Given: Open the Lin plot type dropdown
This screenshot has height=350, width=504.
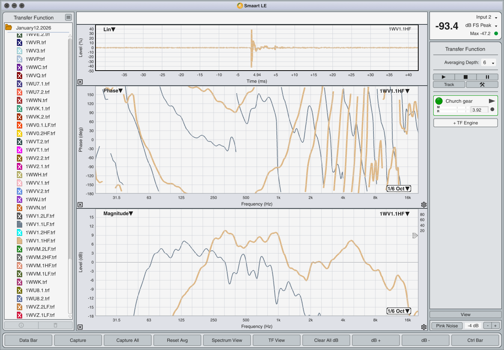Looking at the screenshot, I should [109, 29].
